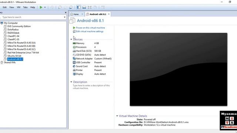Close the Android-x86 8.1 tab
This screenshot has height=133, width=237.
coord(109,14)
